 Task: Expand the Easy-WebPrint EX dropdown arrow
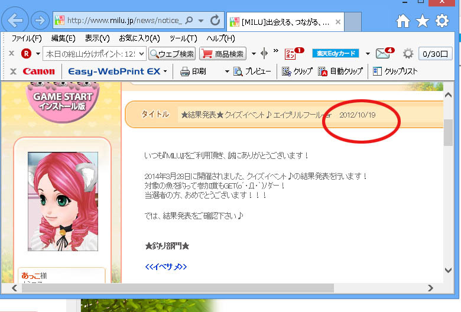click(x=166, y=71)
